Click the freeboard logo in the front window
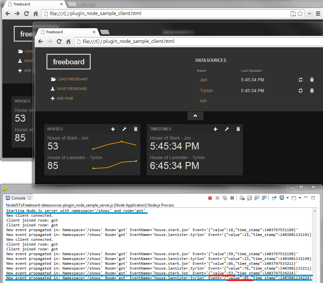Viewport: 323px width, 283px height. click(69, 62)
